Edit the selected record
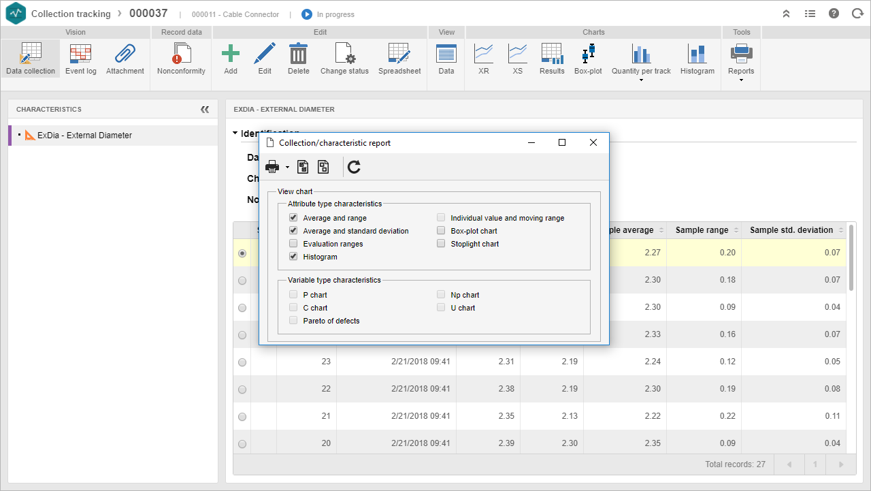This screenshot has width=871, height=491. 265,58
